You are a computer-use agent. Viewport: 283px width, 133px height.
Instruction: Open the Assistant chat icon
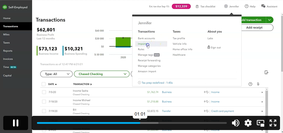coord(263,6)
